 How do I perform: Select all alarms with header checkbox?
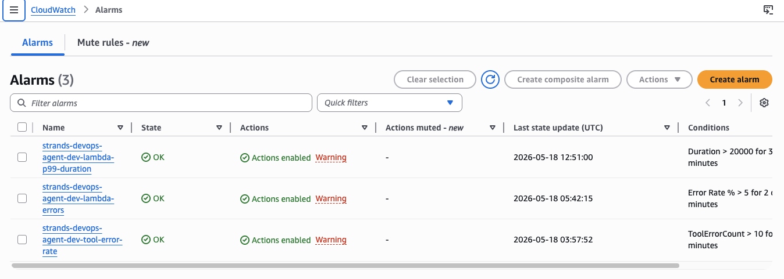click(22, 127)
